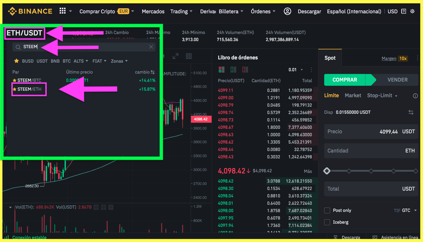This screenshot has height=242, width=423.
Task: Click the help question-mark icon in header
Action: (x=404, y=12)
